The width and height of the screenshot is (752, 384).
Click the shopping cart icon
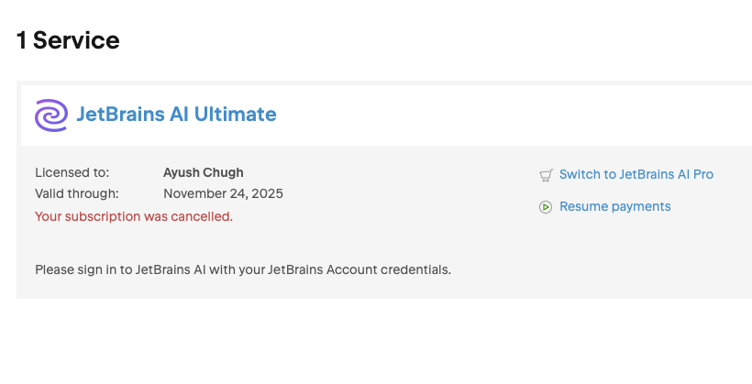(x=546, y=175)
